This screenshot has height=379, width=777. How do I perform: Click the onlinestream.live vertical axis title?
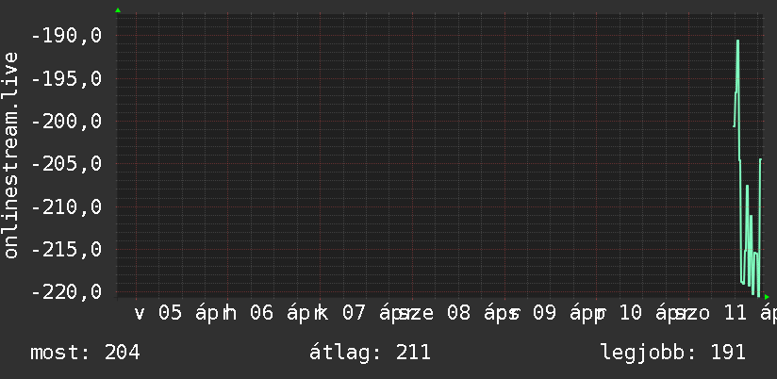point(11,156)
